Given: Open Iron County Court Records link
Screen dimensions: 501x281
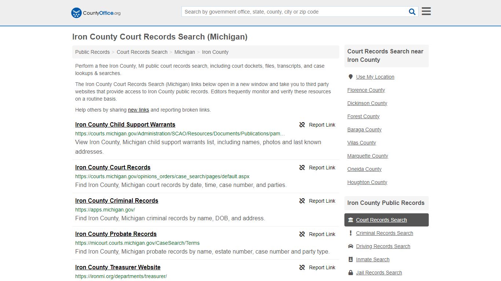Looking at the screenshot, I should (x=113, y=167).
